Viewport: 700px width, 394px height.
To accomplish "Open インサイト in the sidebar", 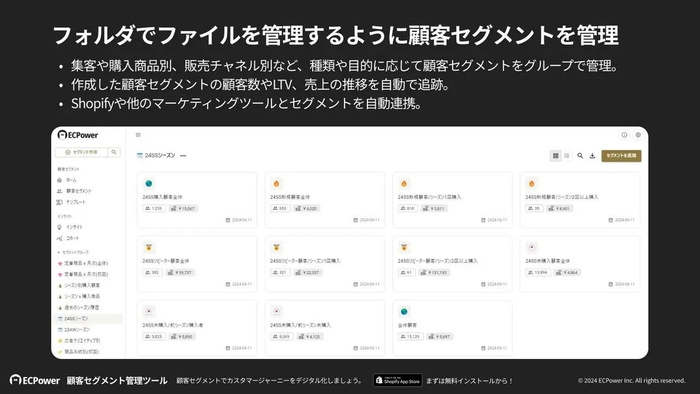I will (74, 227).
